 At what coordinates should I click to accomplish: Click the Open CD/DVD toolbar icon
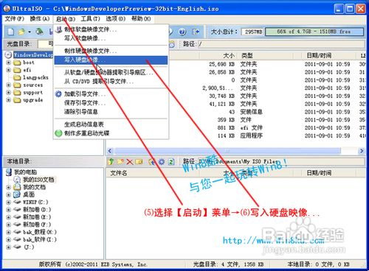pyautogui.click(x=39, y=32)
